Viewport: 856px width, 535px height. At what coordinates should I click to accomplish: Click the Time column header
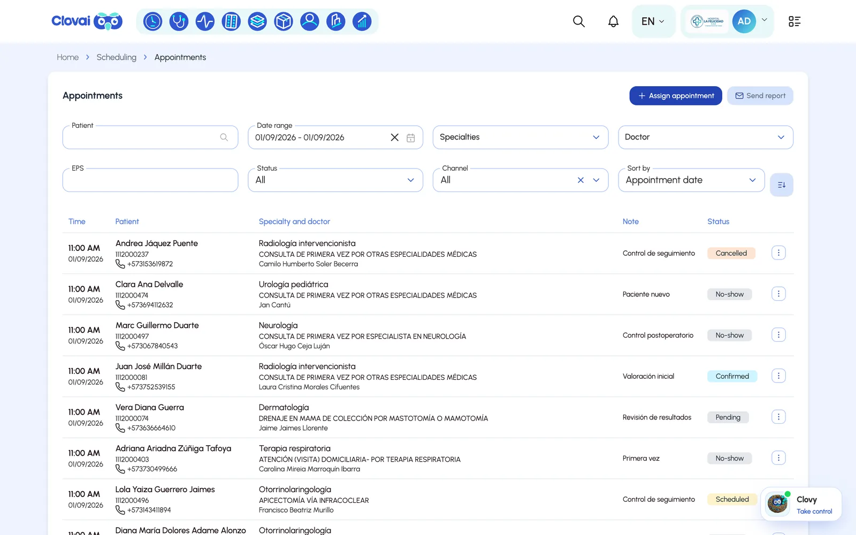click(77, 221)
